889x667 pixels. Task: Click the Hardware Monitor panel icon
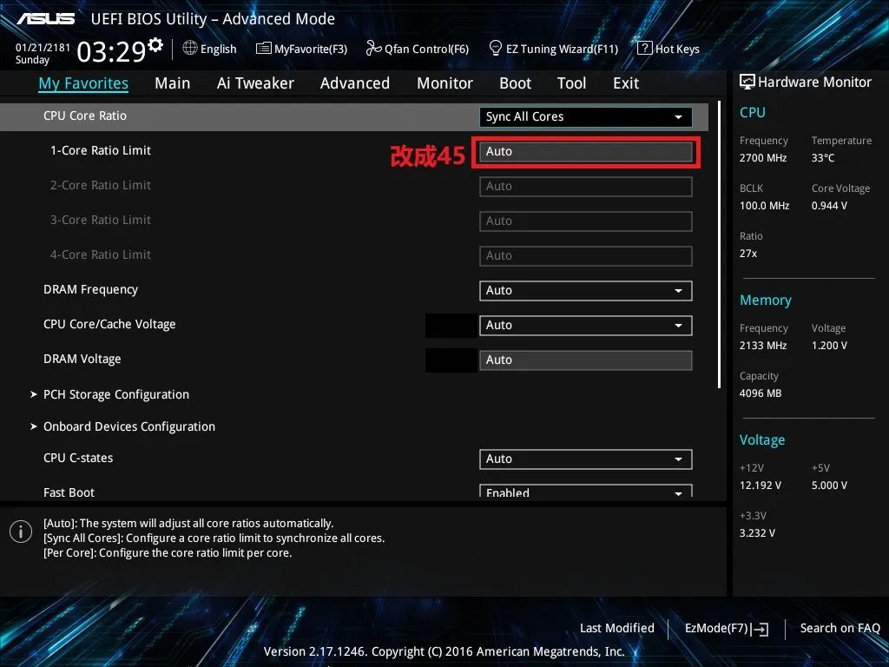[x=747, y=81]
